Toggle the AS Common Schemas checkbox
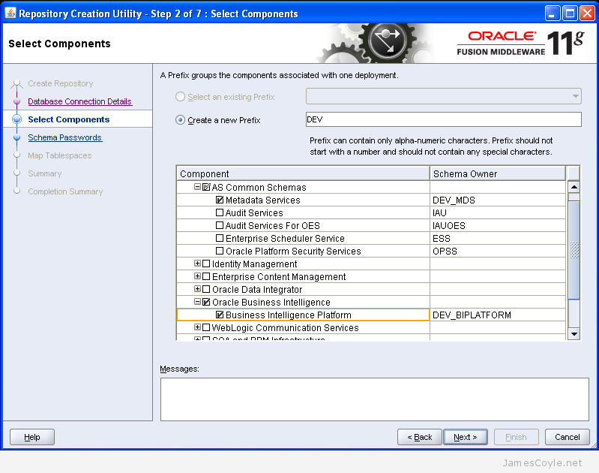 (x=206, y=187)
